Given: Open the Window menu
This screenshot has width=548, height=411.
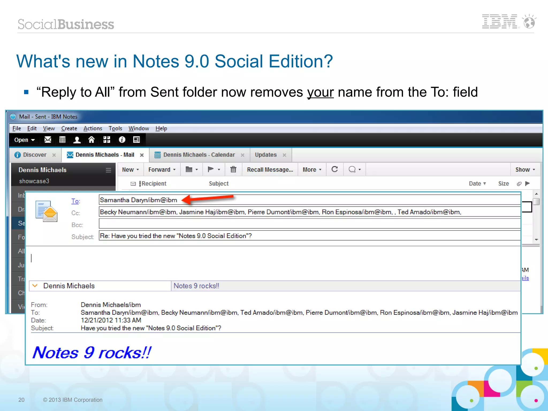Looking at the screenshot, I should (x=139, y=128).
